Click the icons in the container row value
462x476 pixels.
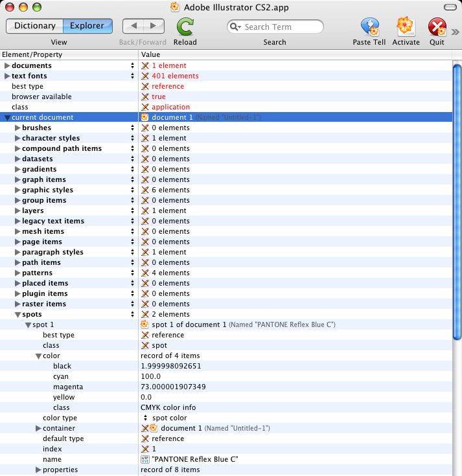[x=150, y=428]
